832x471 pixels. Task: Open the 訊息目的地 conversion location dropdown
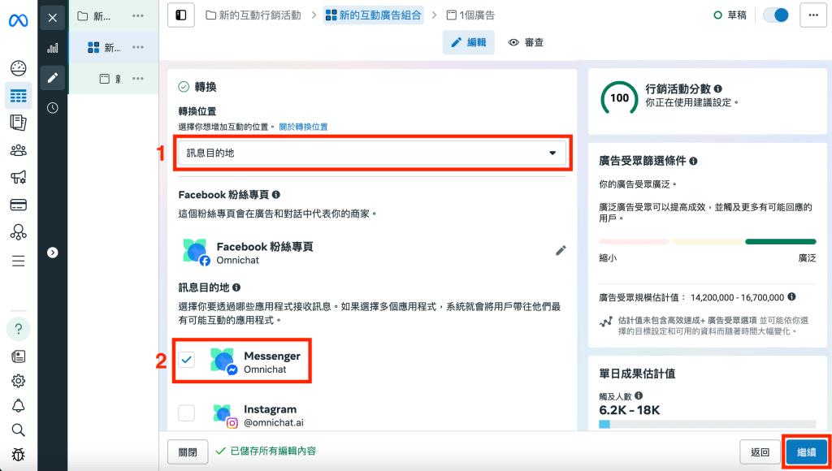point(372,153)
